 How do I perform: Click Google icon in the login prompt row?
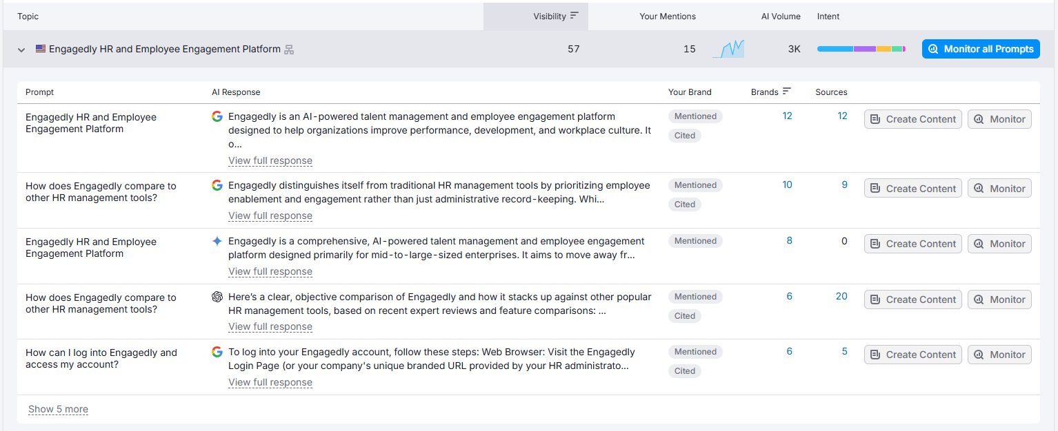pyautogui.click(x=217, y=352)
